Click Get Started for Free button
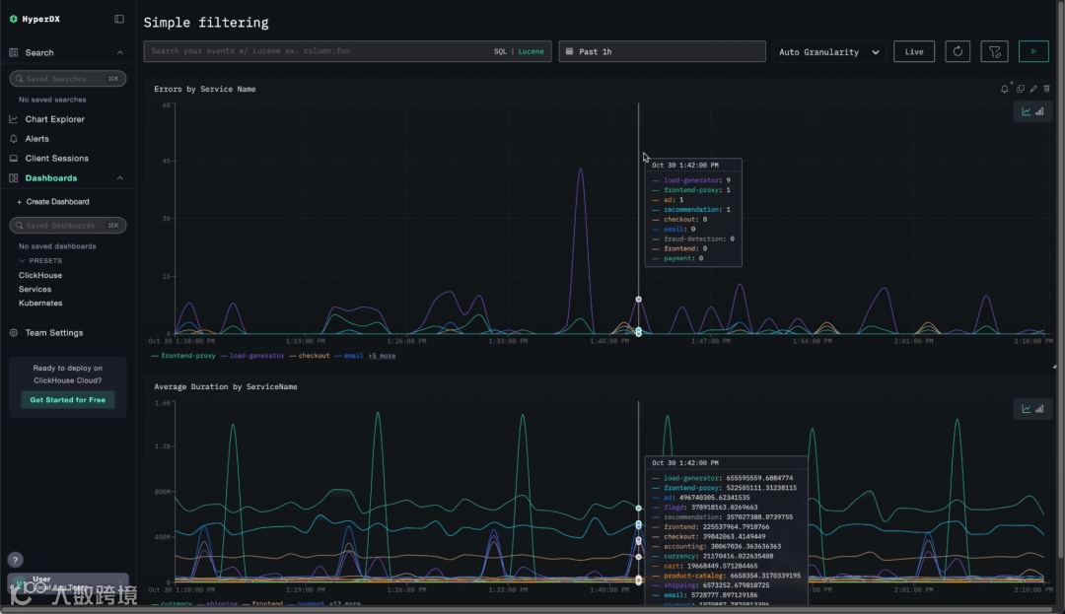Screen dimensions: 1065x614 coord(67,399)
